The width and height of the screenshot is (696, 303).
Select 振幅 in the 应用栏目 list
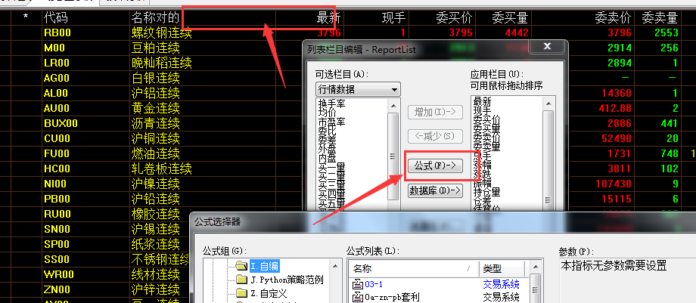tap(483, 182)
